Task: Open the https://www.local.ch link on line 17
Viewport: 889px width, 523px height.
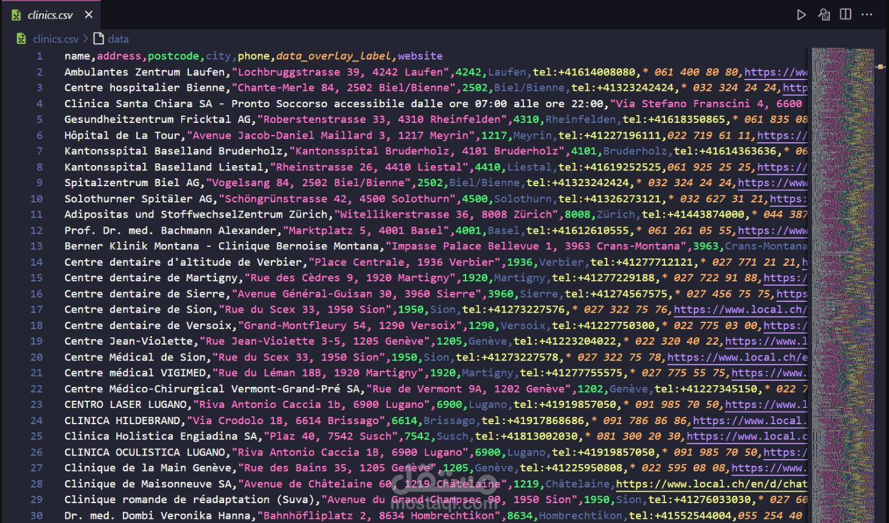Action: tap(740, 310)
